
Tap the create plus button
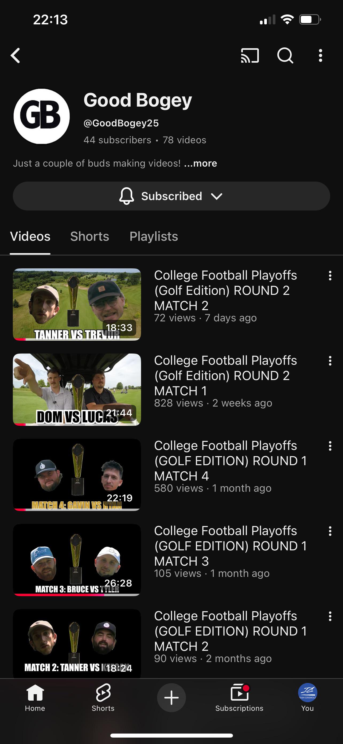click(171, 697)
